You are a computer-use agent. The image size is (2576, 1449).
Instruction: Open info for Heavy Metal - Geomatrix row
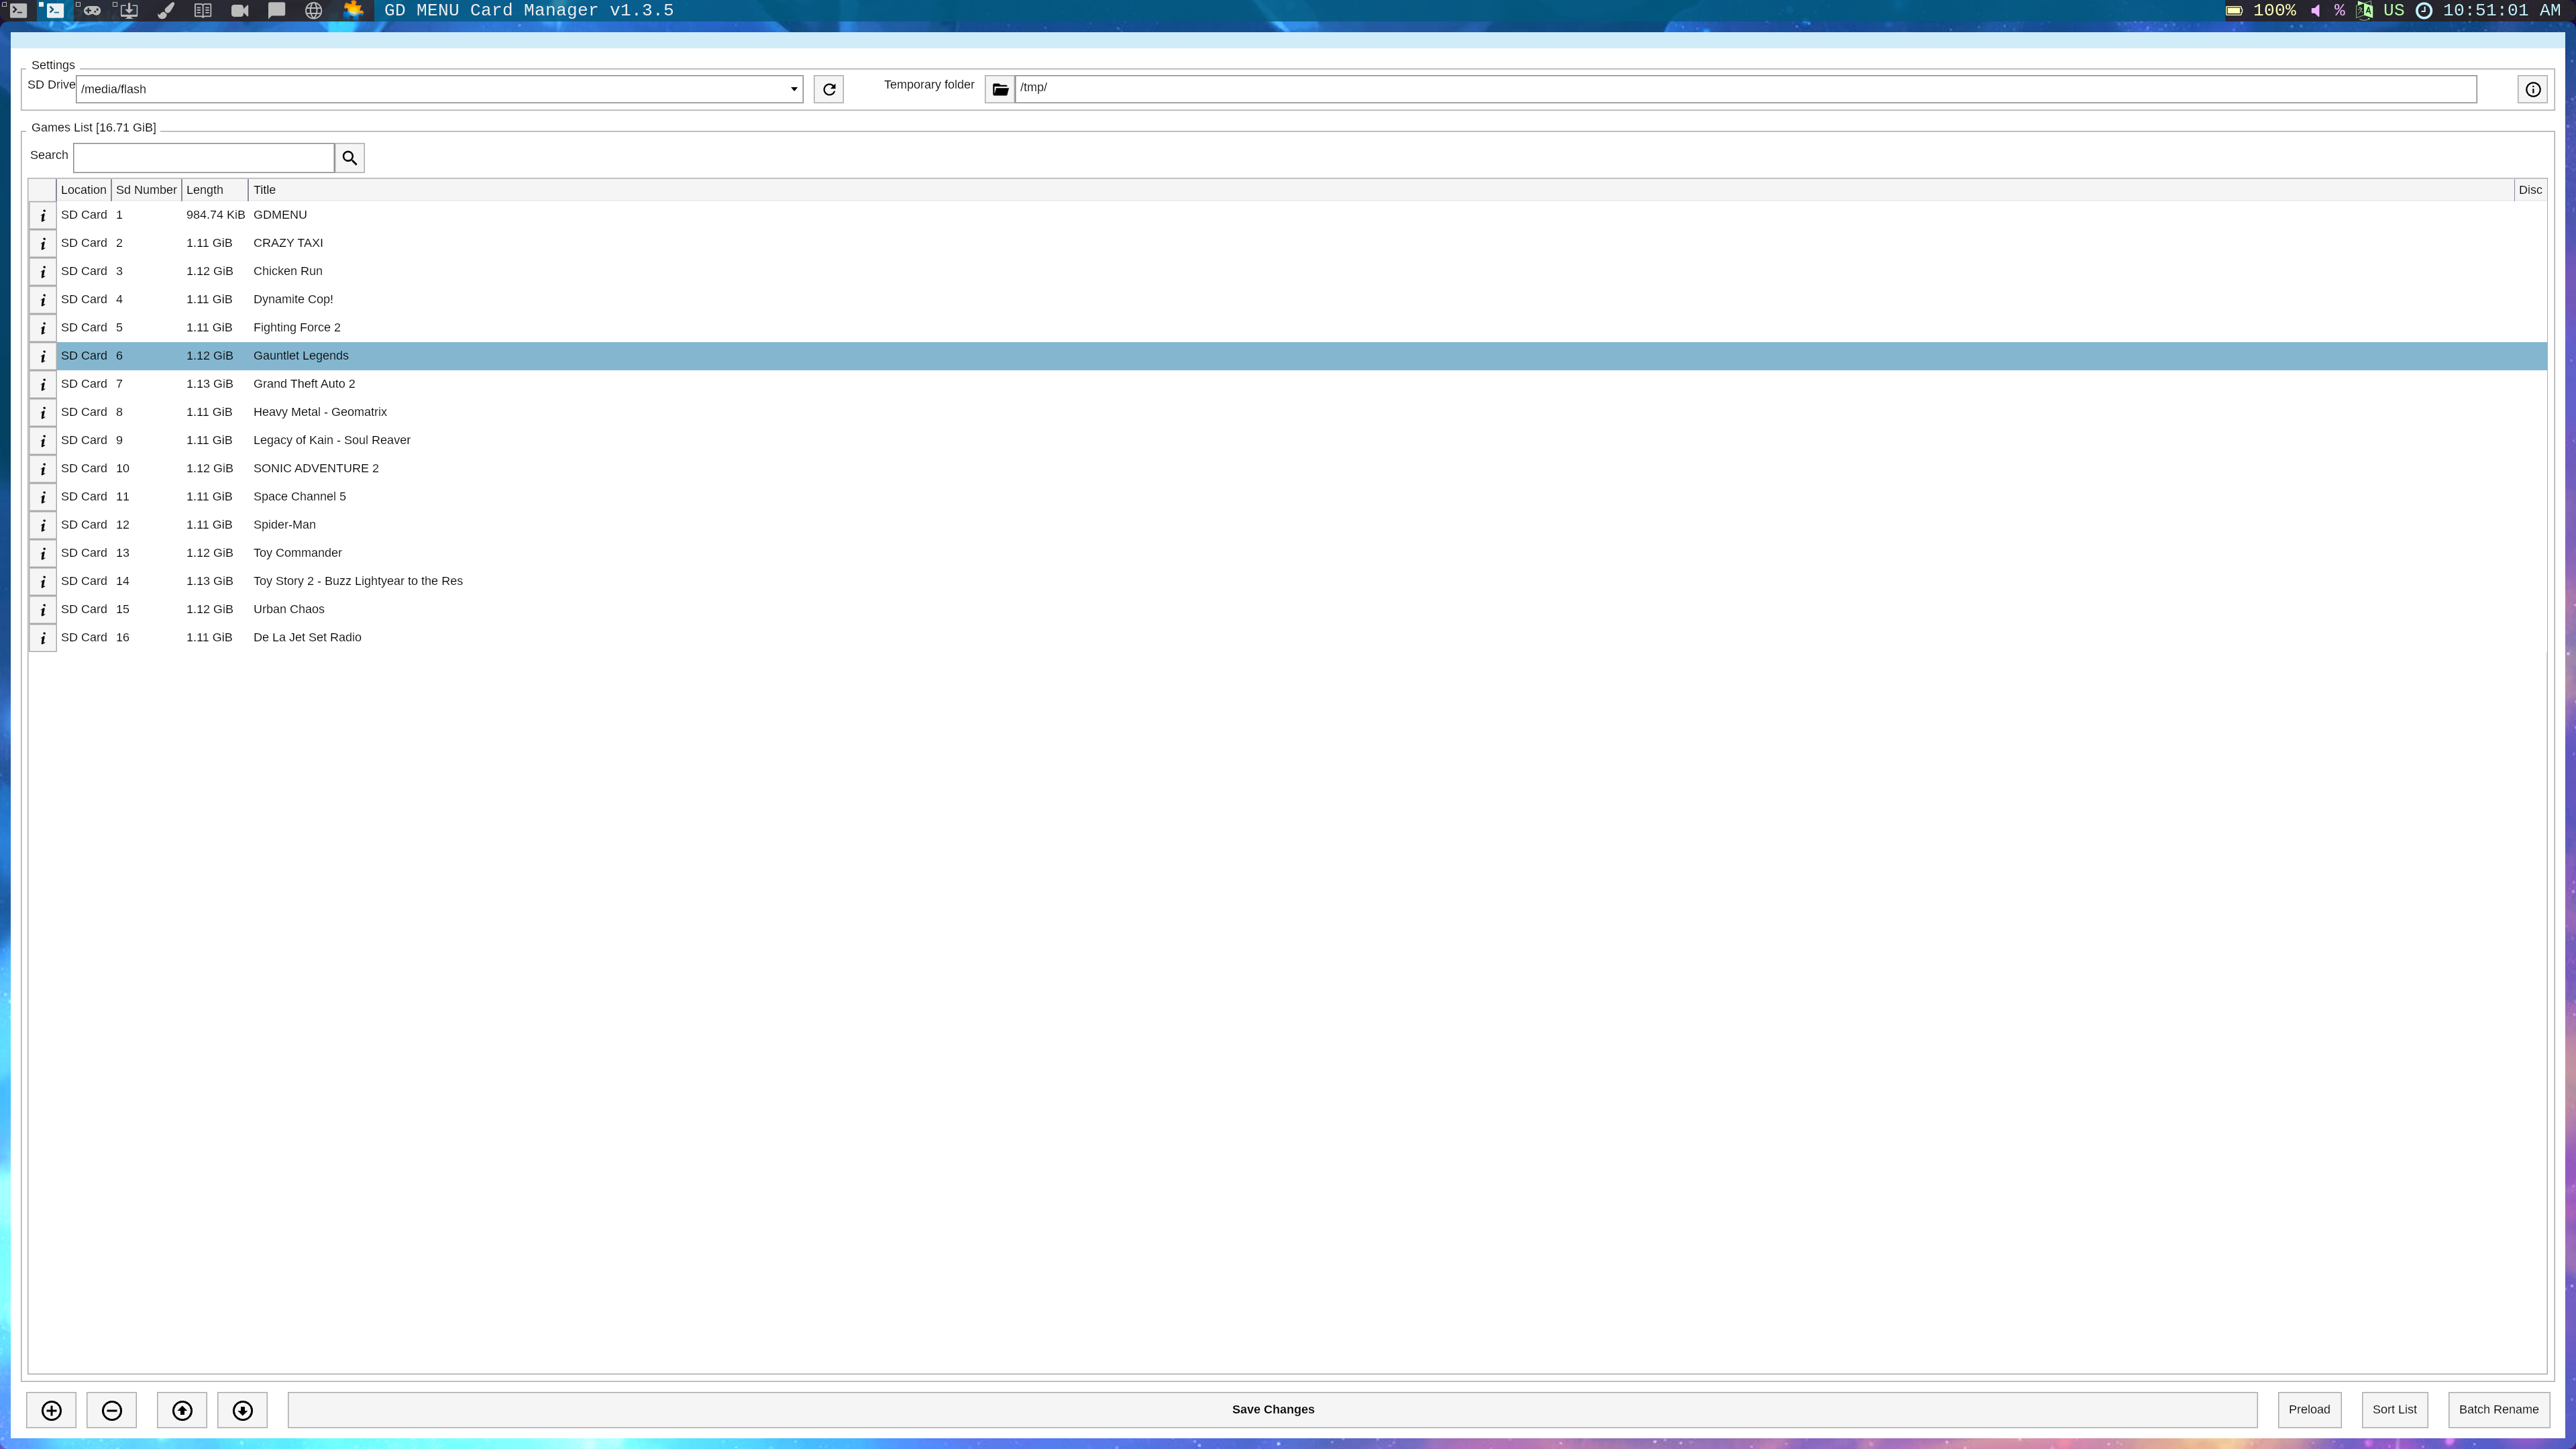coord(43,412)
